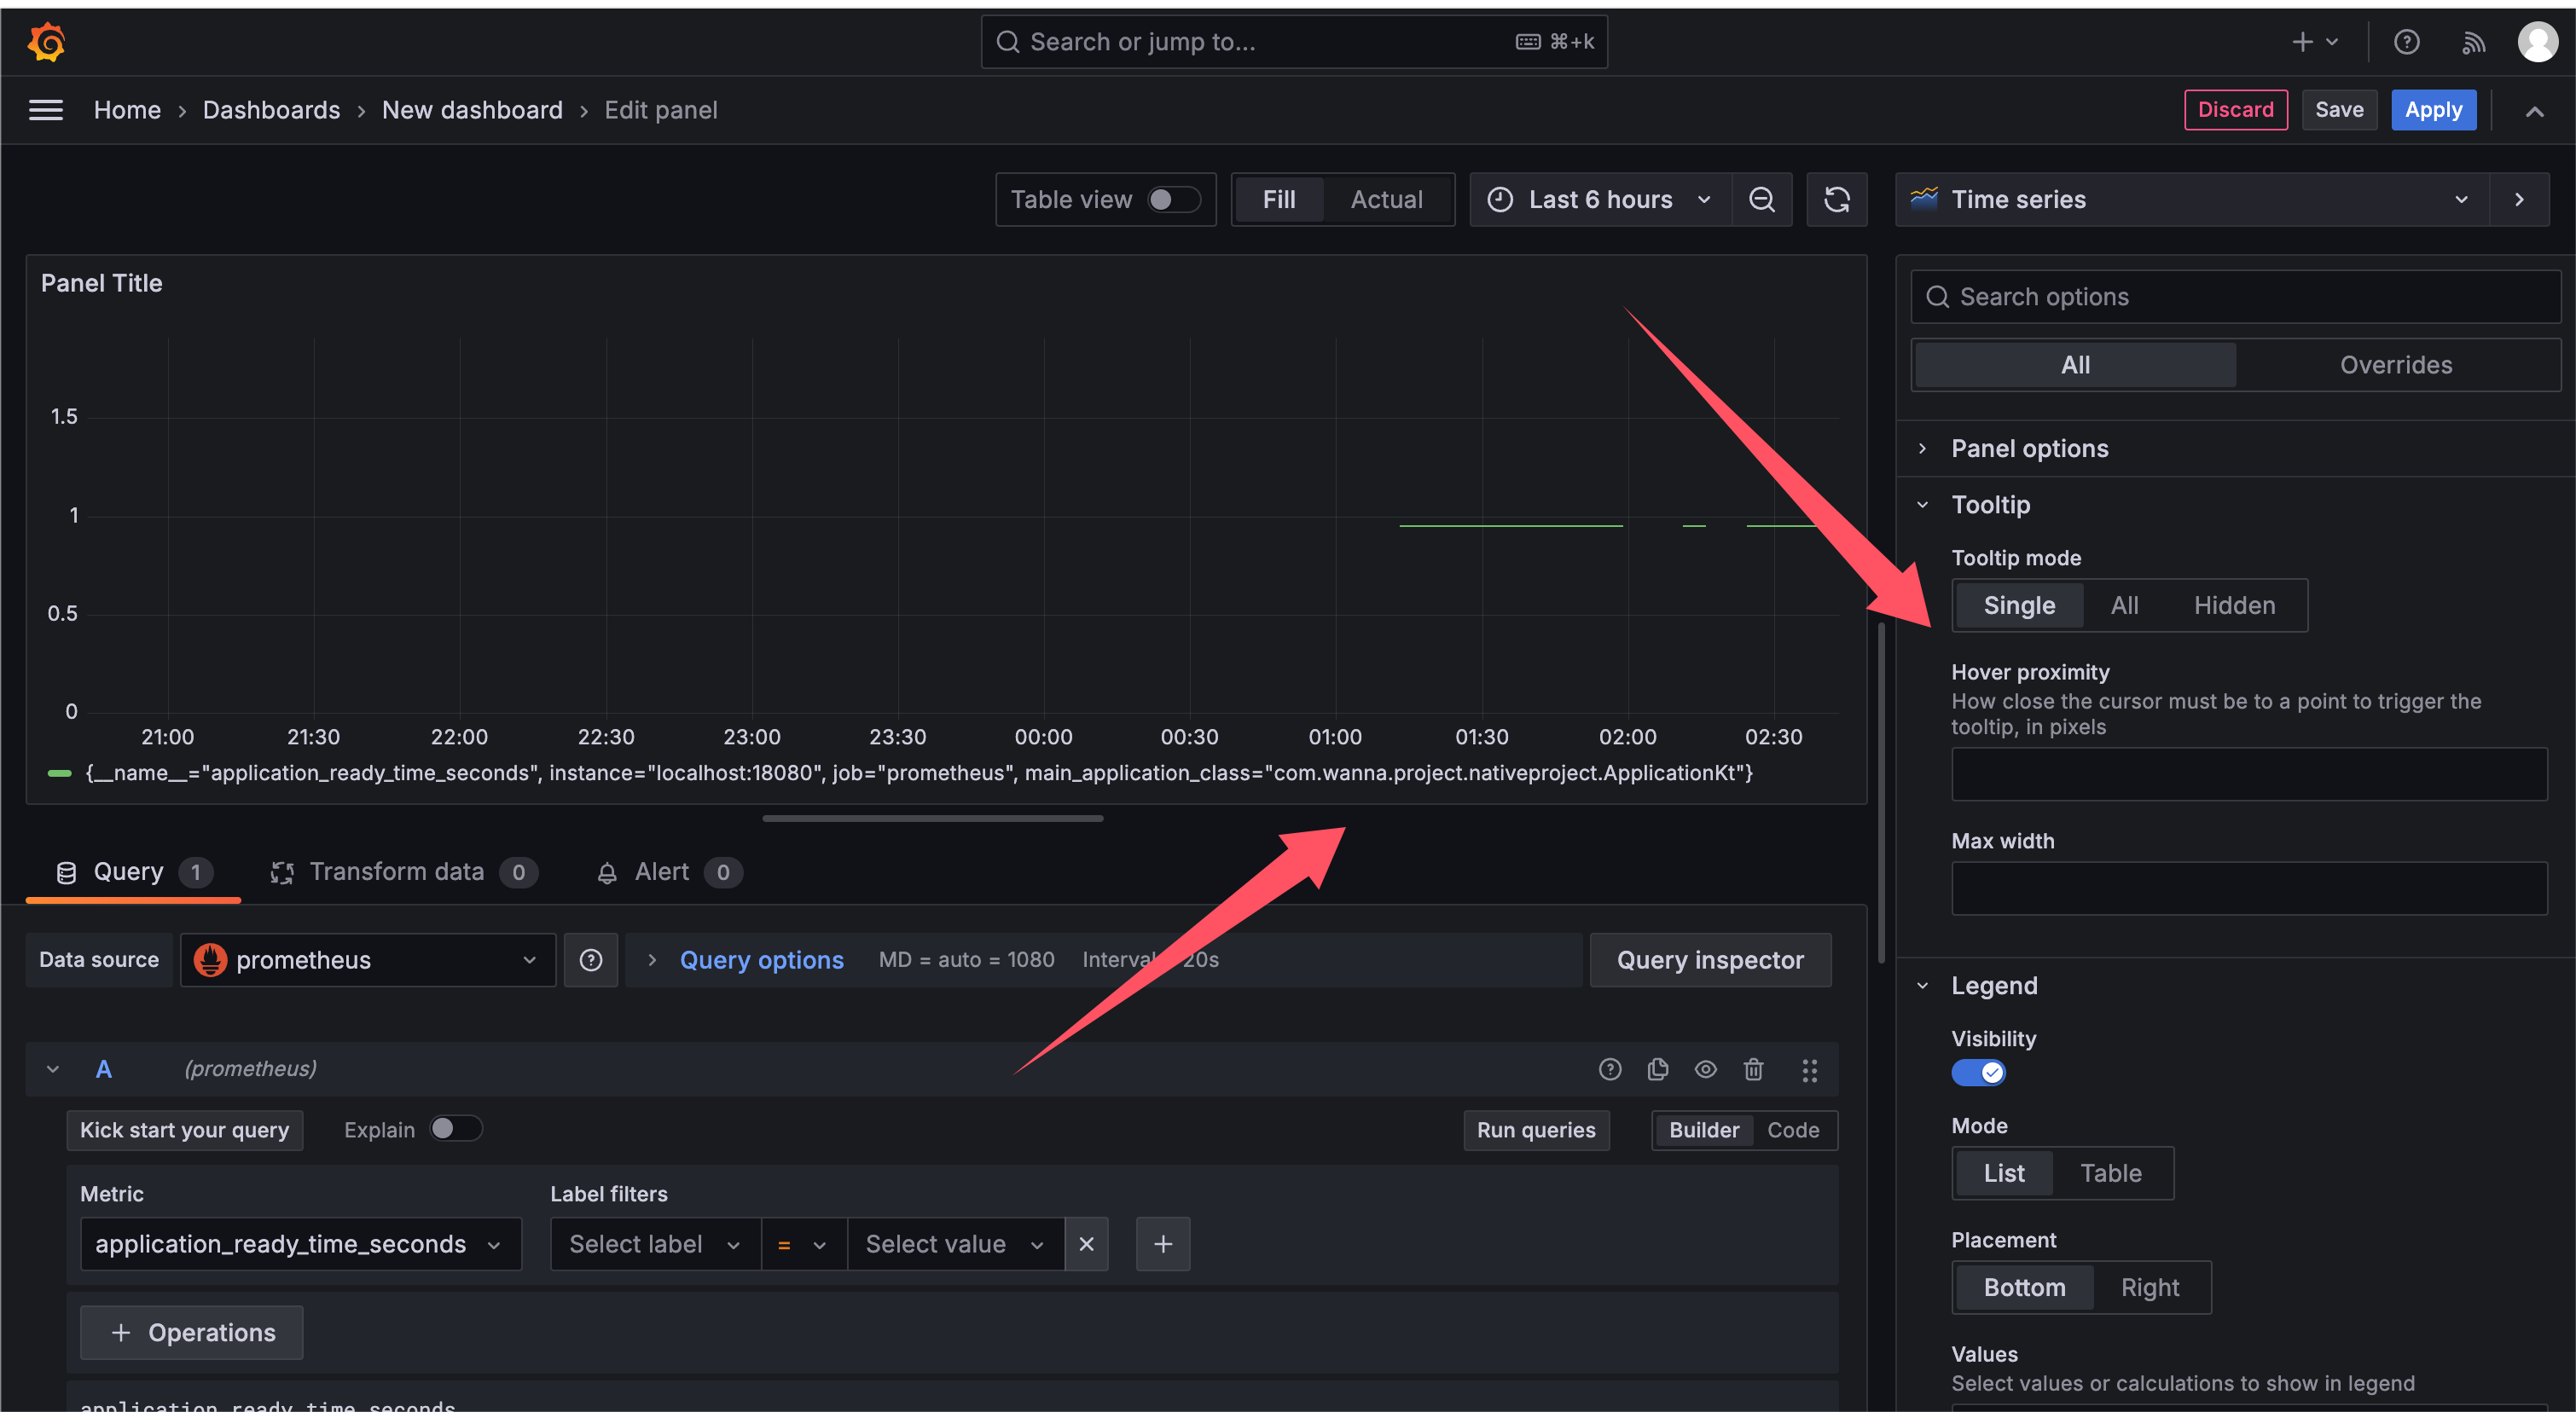This screenshot has width=2576, height=1412.
Task: Click the zoom out time range icon
Action: point(1762,198)
